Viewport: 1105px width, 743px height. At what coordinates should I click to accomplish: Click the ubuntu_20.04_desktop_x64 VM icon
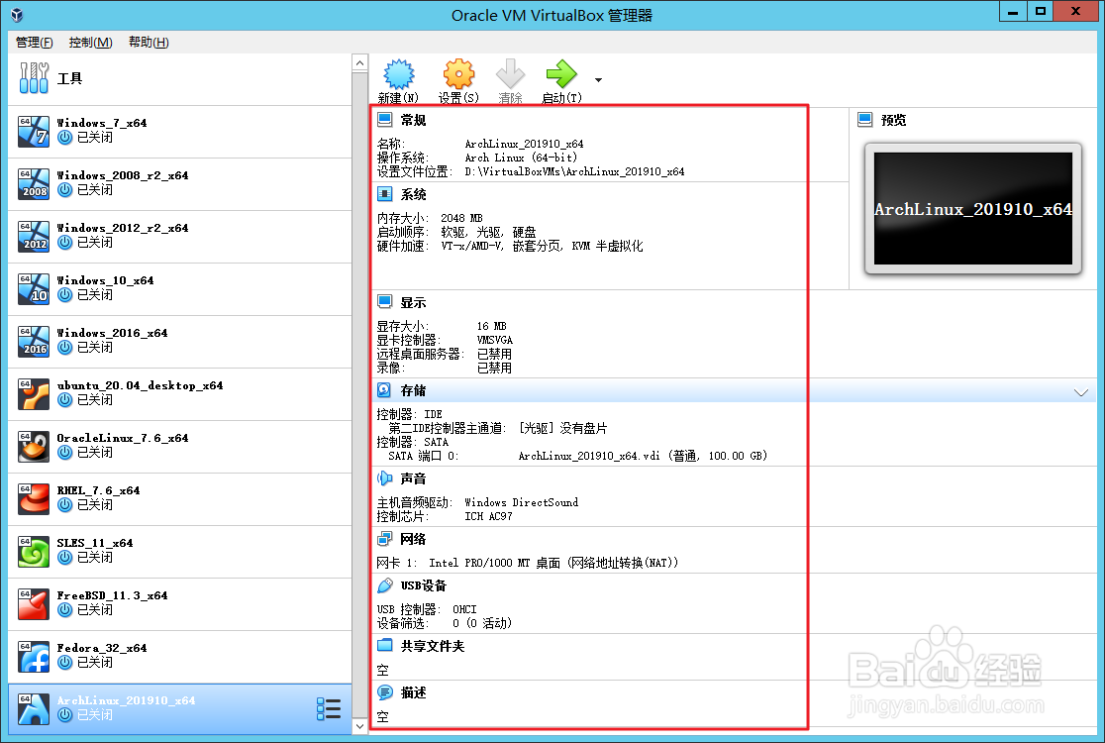coord(33,393)
